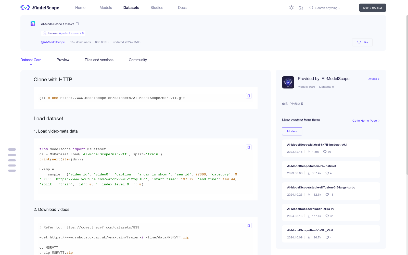Click the heart icon to like the dataset
The width and height of the screenshot is (408, 255).
click(359, 42)
